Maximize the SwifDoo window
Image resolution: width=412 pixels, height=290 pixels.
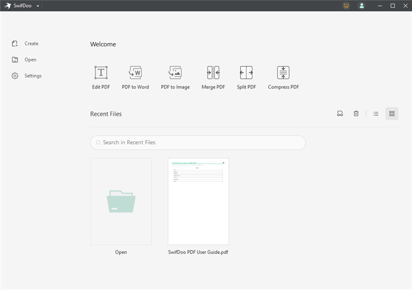tap(392, 6)
